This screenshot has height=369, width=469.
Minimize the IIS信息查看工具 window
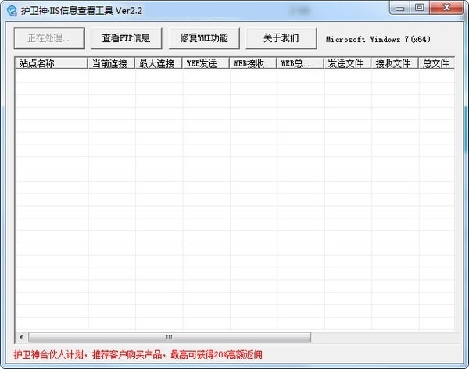click(x=399, y=8)
